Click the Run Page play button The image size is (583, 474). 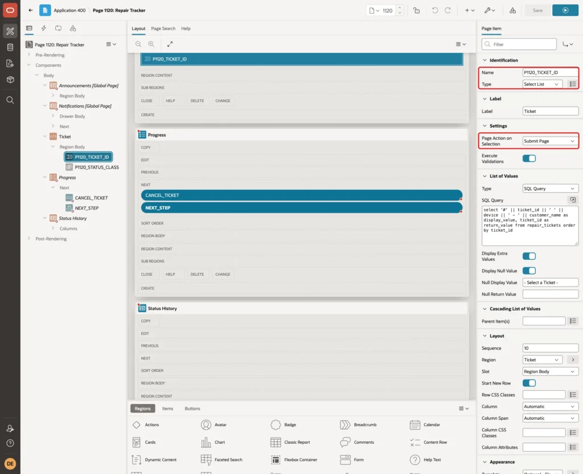point(565,10)
